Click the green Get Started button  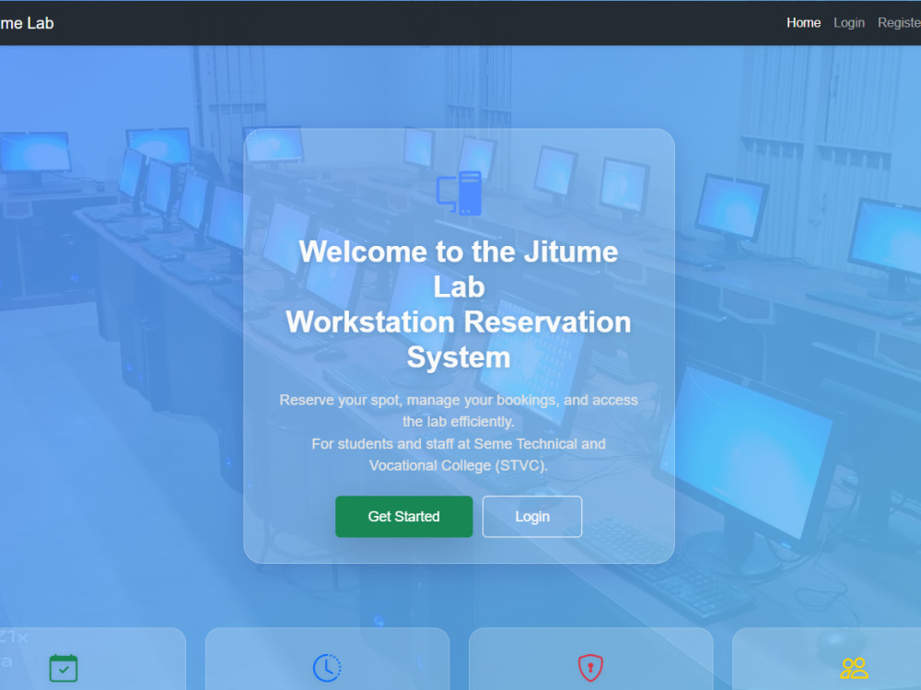(403, 516)
